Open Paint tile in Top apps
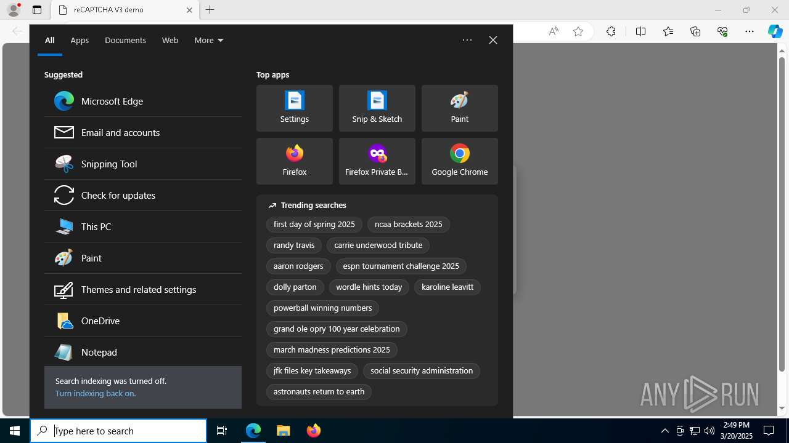The width and height of the screenshot is (789, 443). (460, 108)
